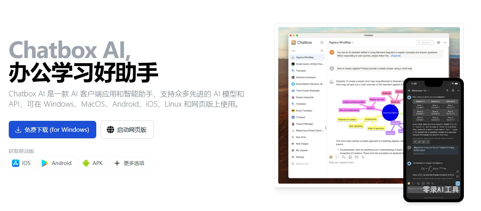Screen dimensions: 481x211
Task: Open Dream Interpreter chat in preview sidebar
Action: coord(307,97)
